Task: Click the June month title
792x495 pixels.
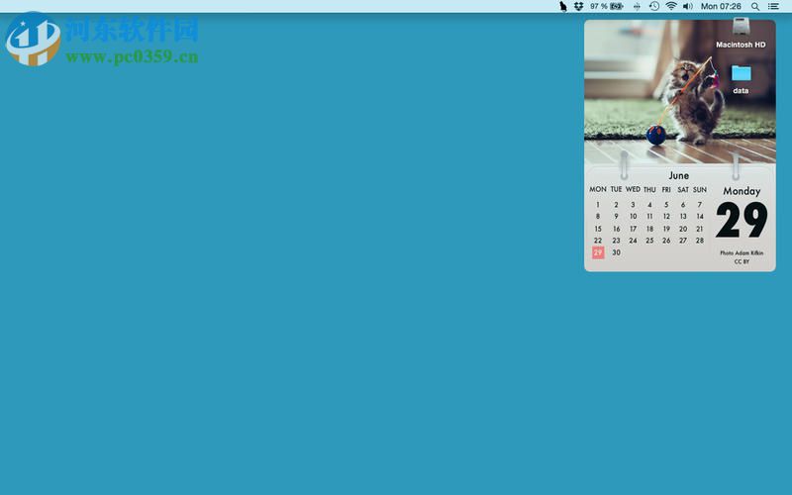Action: coord(679,175)
